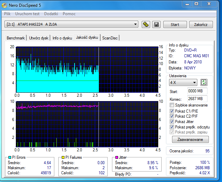Switch to the Utwórz dysk tab
Image resolution: width=222 pixels, height=182 pixels.
[39, 38]
